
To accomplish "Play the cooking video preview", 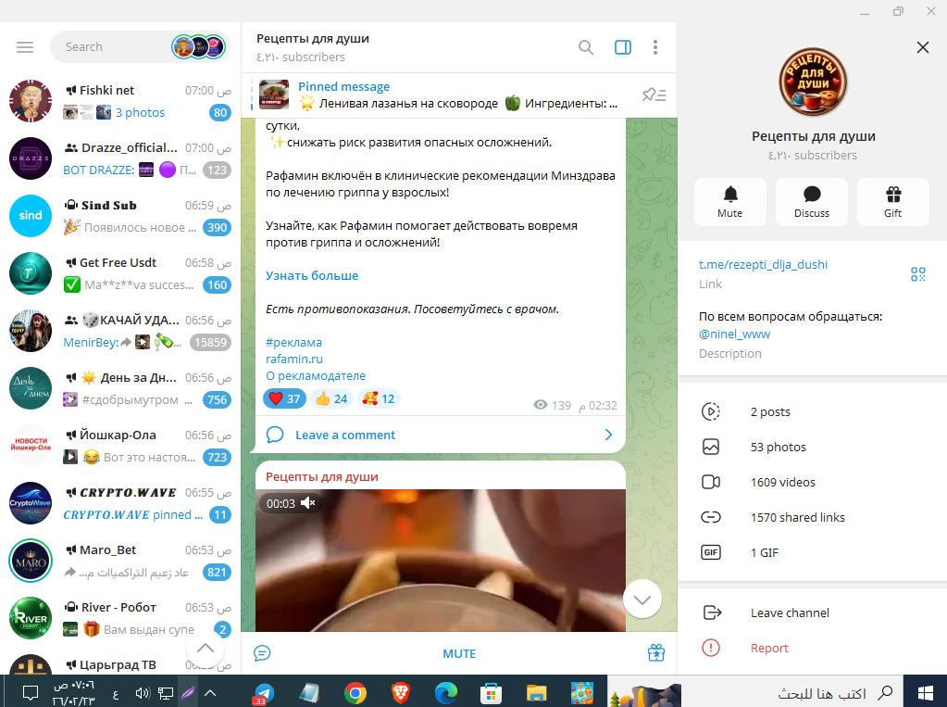I will (x=441, y=561).
